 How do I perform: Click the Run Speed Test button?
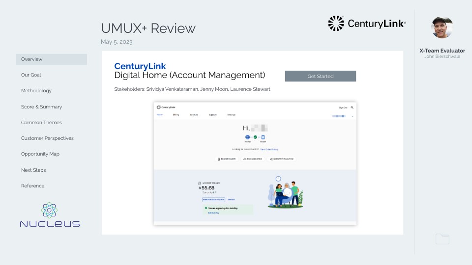tap(253, 159)
